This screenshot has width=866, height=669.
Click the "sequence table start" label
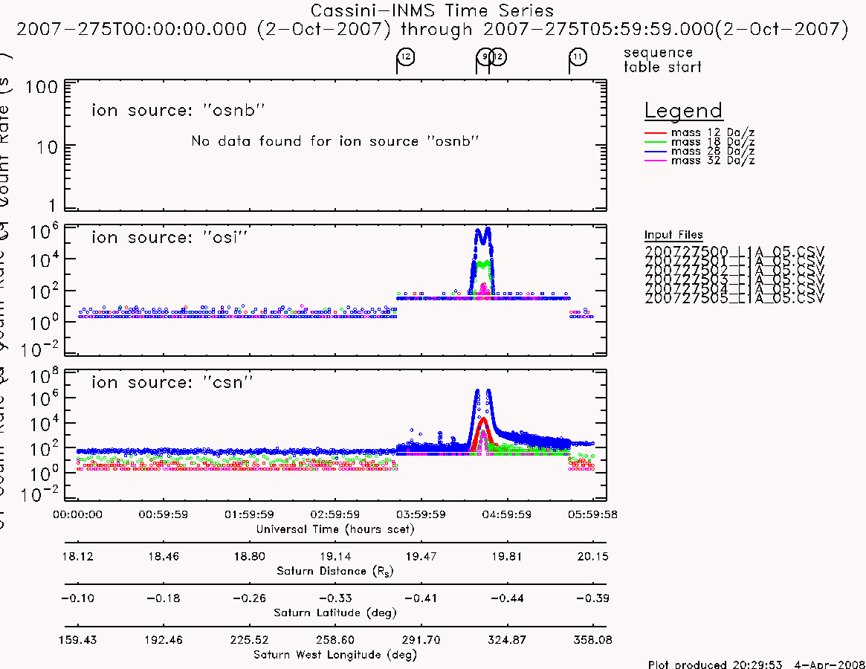[x=662, y=59]
